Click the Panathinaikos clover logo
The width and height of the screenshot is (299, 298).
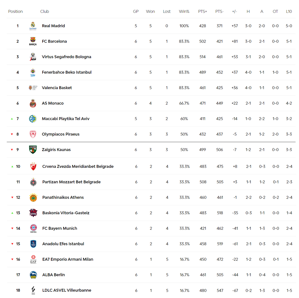pos(33,198)
